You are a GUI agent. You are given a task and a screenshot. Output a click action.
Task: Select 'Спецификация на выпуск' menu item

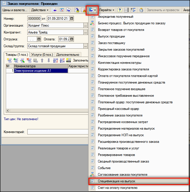click(139, 181)
